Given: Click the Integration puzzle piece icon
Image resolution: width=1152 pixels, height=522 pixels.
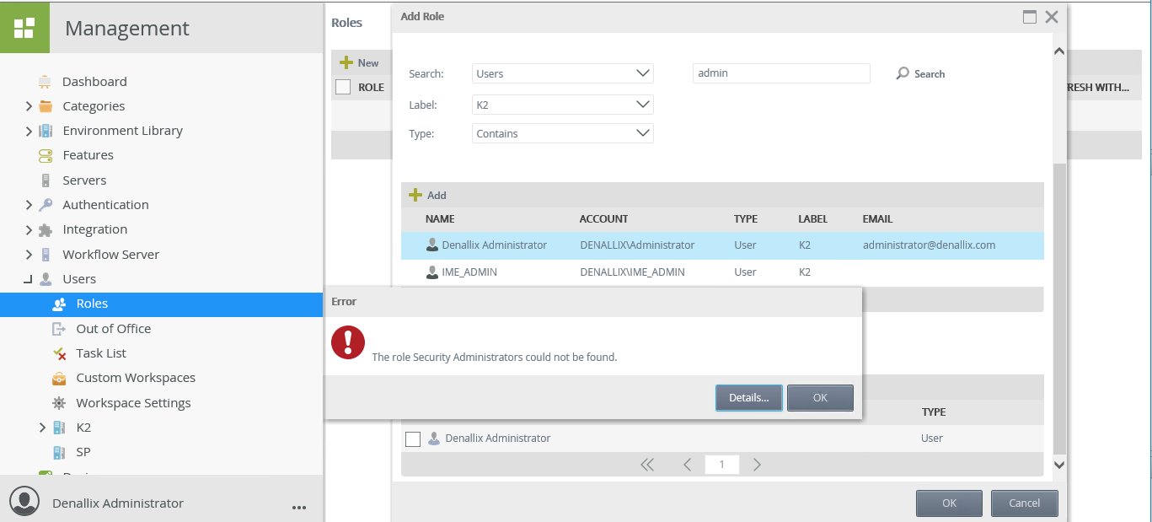Looking at the screenshot, I should pyautogui.click(x=46, y=229).
